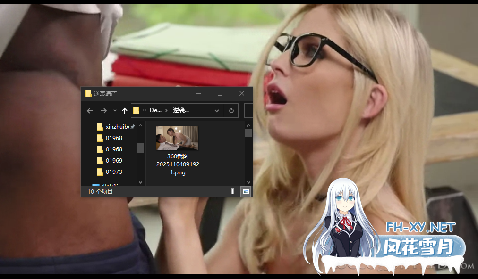Open the 01969 folder in the navigation pane

coord(114,161)
